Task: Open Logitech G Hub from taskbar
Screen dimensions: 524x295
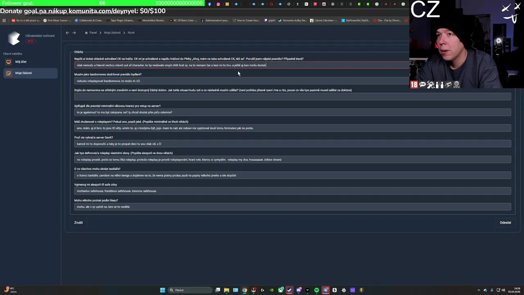Action: [x=262, y=290]
